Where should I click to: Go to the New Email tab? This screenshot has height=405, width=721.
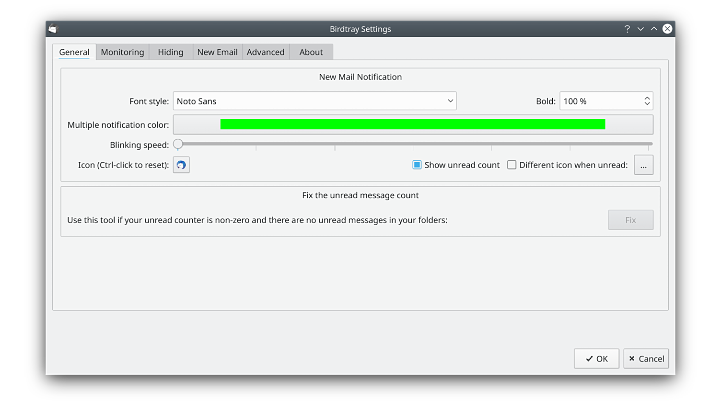[x=217, y=52]
